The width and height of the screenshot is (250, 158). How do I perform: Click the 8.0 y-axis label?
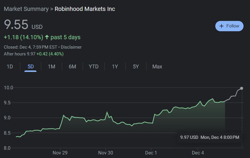[x=7, y=148]
